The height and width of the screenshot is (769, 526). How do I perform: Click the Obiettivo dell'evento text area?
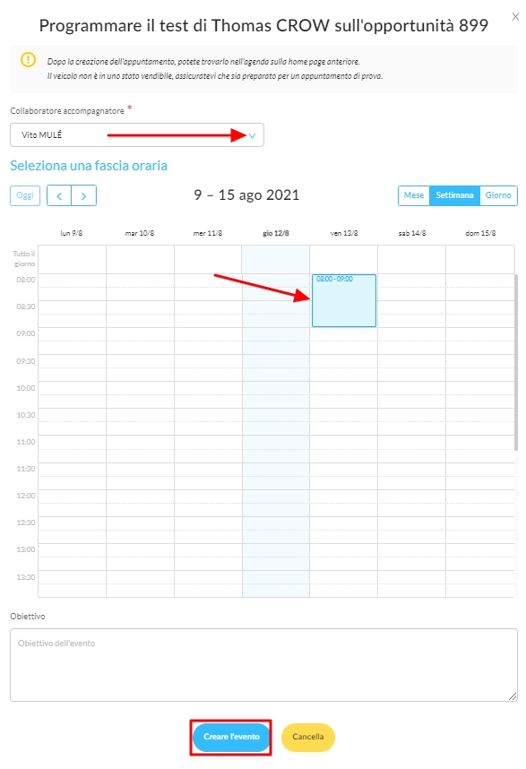coord(263,665)
